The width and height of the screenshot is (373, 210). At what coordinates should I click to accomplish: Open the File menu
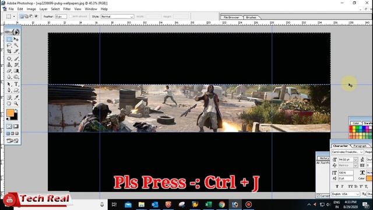point(11,9)
